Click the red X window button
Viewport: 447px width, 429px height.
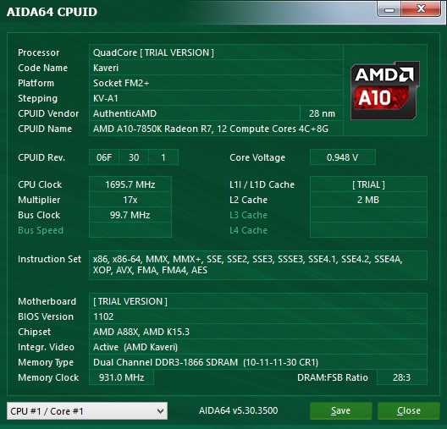pyautogui.click(x=421, y=9)
